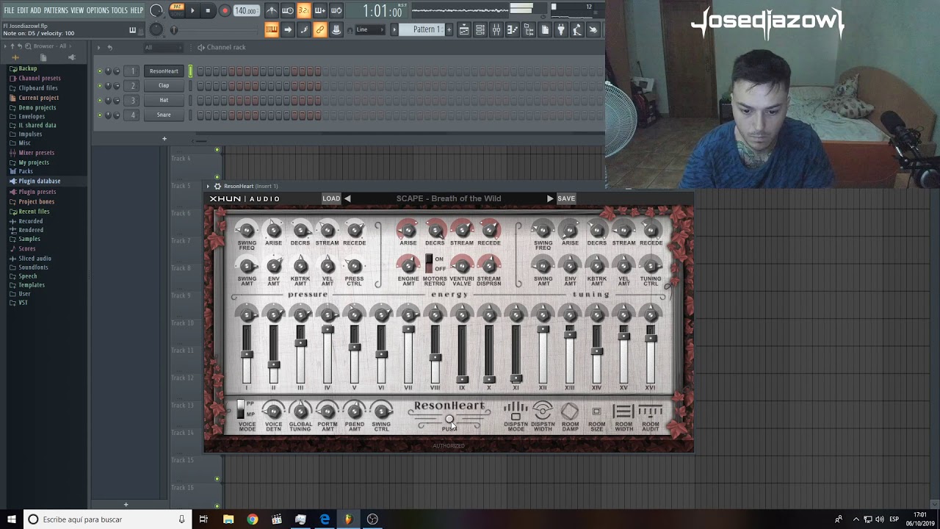Open the plugin picker plug icon
The image size is (940, 529).
(561, 29)
